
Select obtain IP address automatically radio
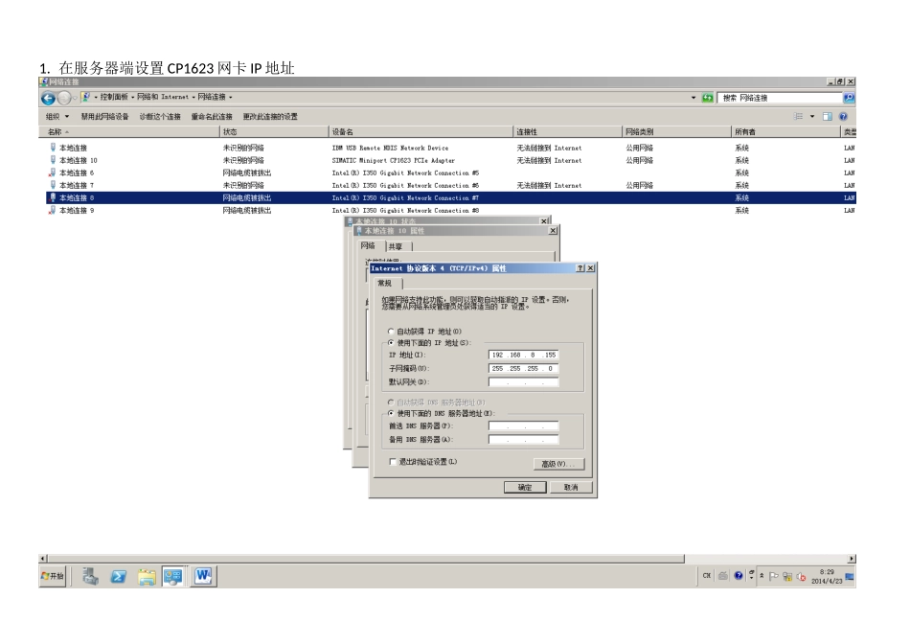click(391, 332)
